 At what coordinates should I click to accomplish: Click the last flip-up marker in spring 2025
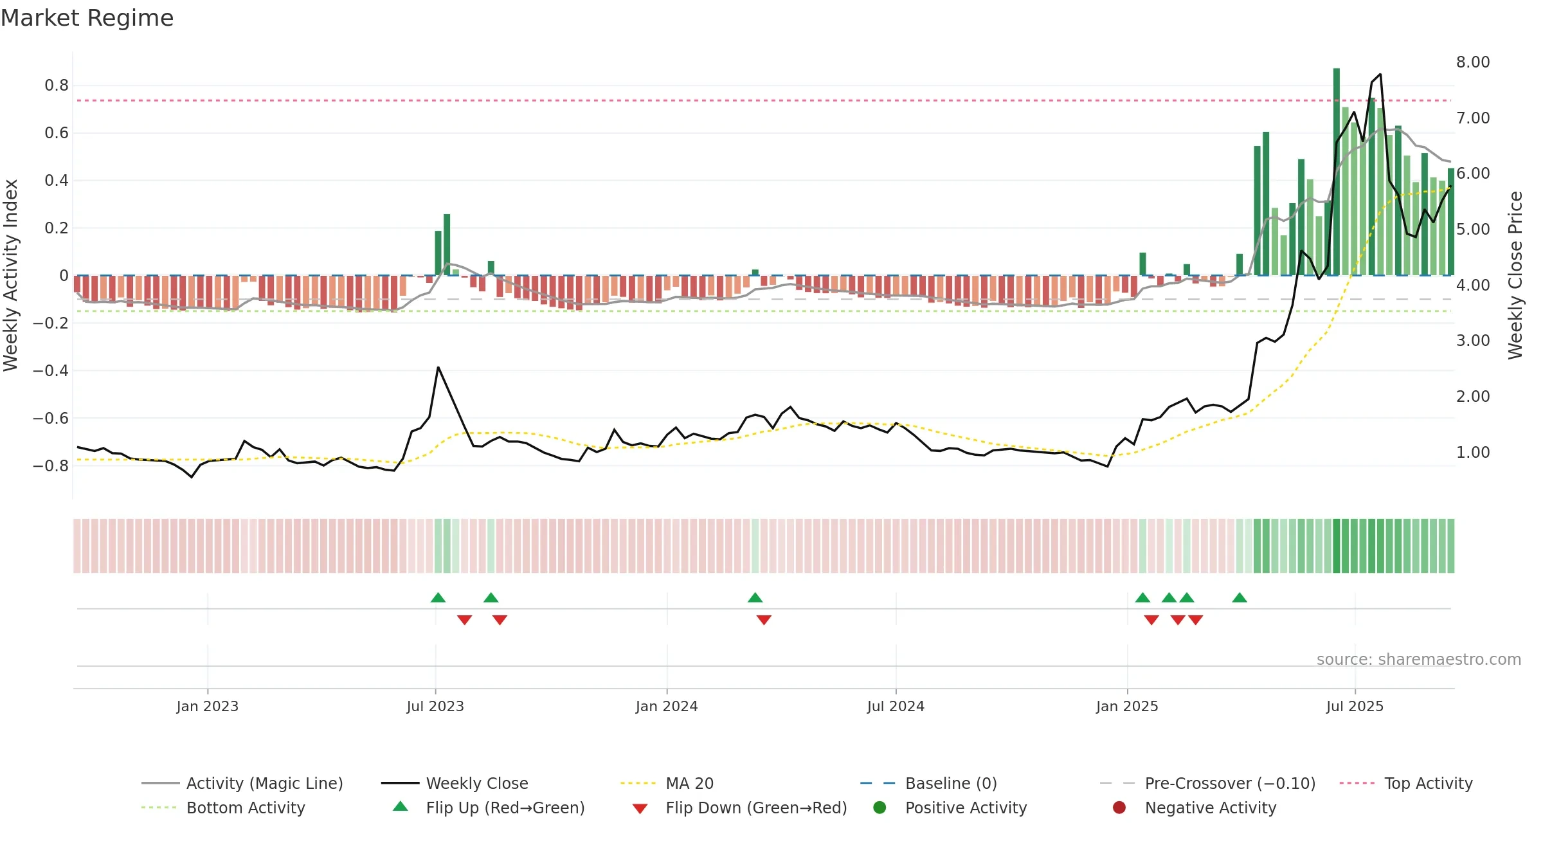[1240, 598]
